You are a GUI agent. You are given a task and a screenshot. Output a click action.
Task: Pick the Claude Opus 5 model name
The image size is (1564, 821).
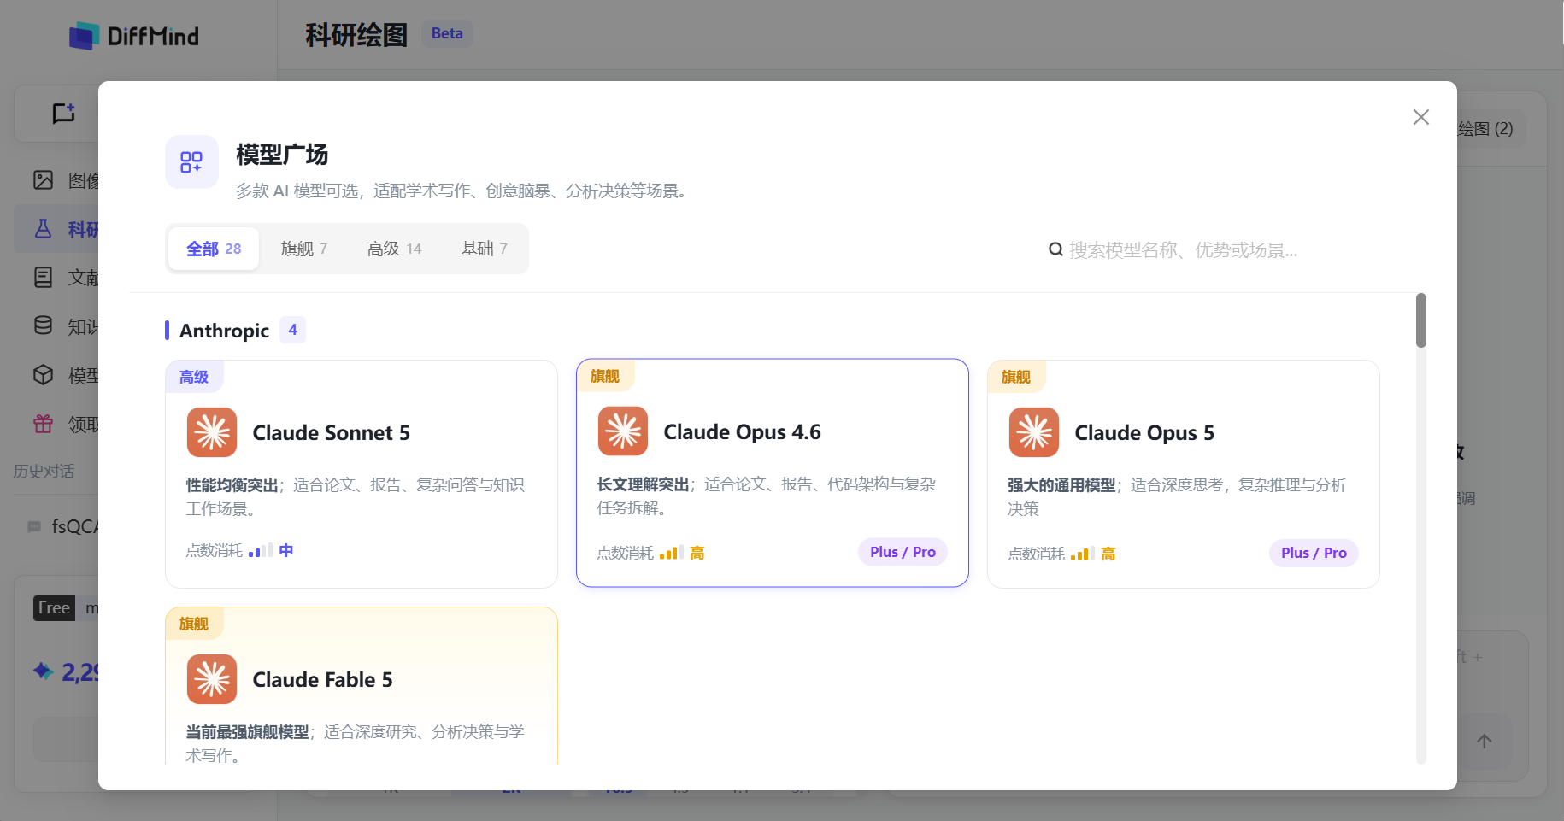tap(1144, 433)
